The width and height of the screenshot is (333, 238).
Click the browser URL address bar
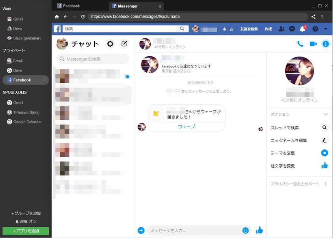198,17
